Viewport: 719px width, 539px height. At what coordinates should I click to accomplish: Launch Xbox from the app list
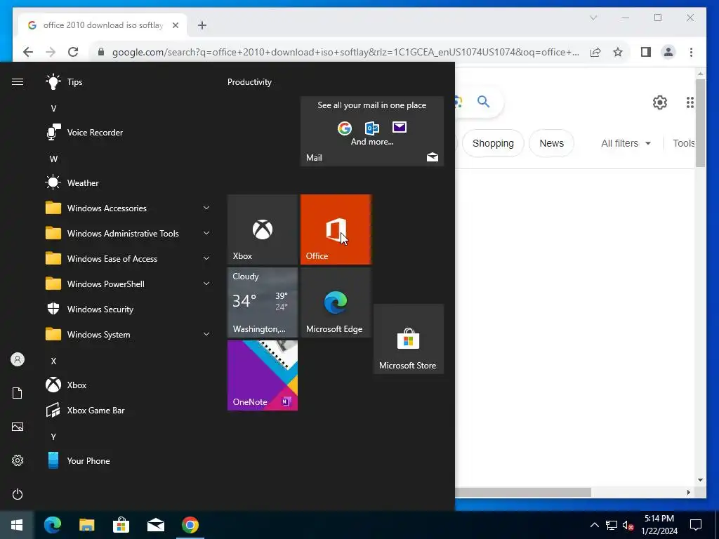point(128,385)
